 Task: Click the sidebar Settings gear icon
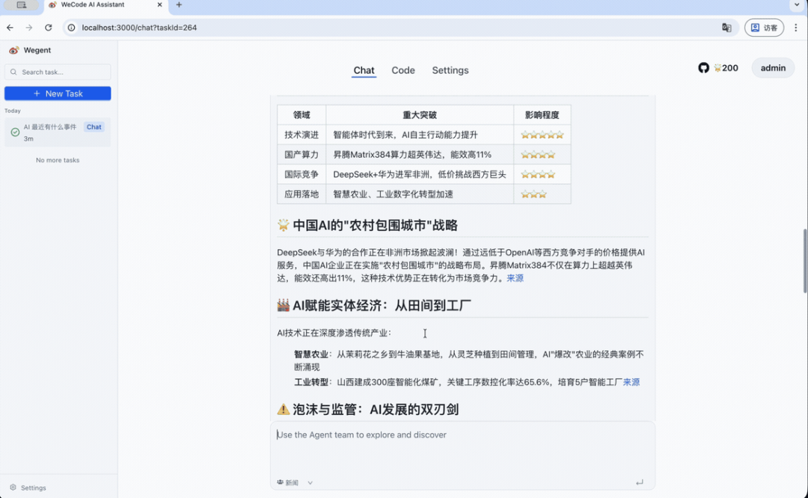[x=13, y=488]
